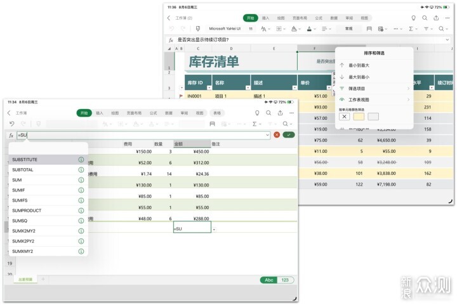457x305 pixels.
Task: Choose 最小到最大 sort option
Action: tap(374, 65)
